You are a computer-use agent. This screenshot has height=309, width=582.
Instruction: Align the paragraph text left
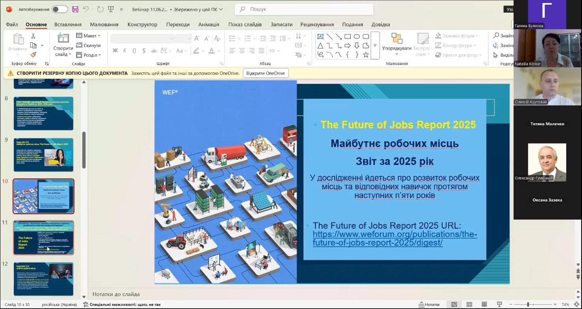click(232, 50)
